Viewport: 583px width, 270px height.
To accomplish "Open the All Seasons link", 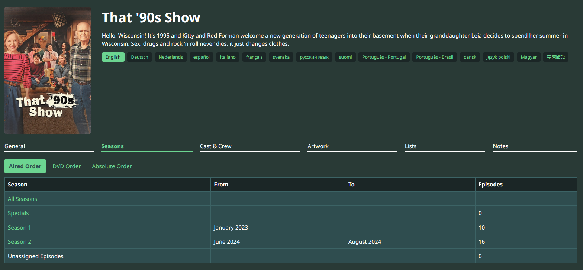I will 22,199.
